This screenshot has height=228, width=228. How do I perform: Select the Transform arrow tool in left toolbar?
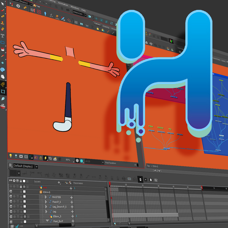(x=3, y=3)
